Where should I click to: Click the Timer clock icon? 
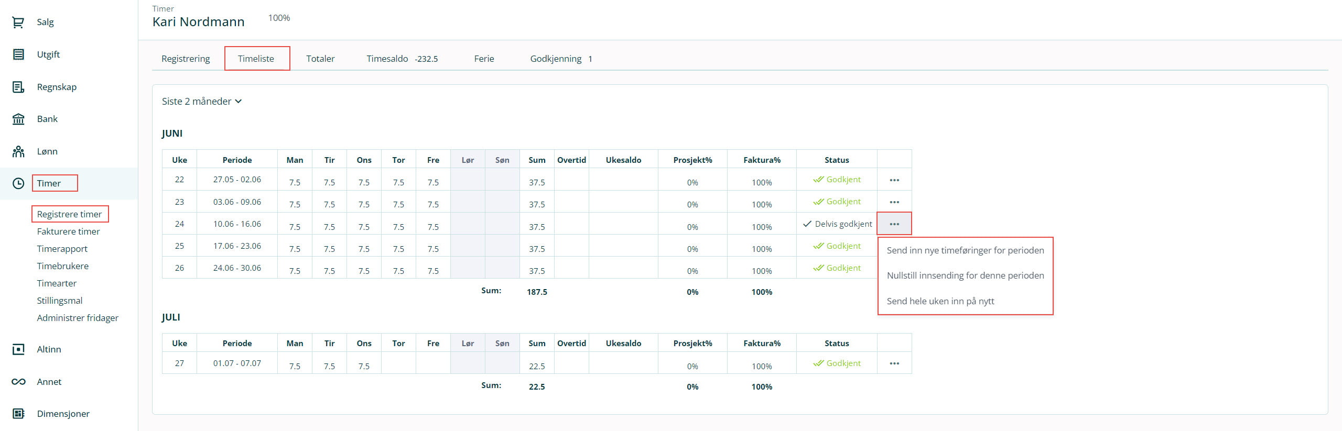[x=18, y=183]
